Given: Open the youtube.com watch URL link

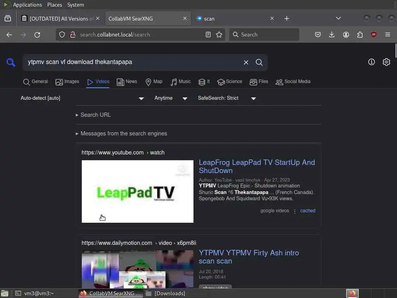Looking at the screenshot, I should coord(123,152).
